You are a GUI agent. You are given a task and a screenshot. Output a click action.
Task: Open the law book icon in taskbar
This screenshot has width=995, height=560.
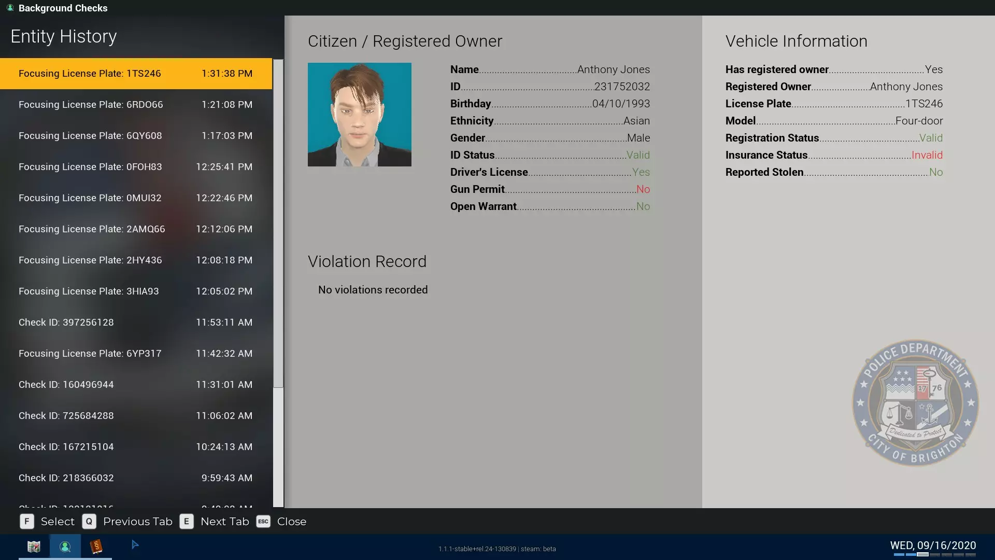(96, 547)
